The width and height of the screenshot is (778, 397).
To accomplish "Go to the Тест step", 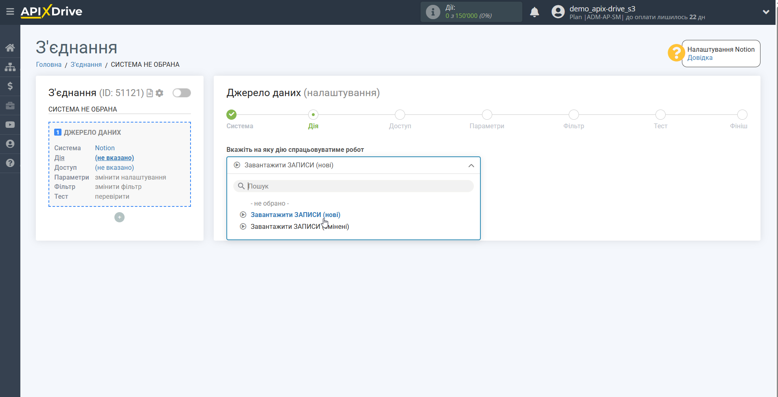I will [660, 115].
